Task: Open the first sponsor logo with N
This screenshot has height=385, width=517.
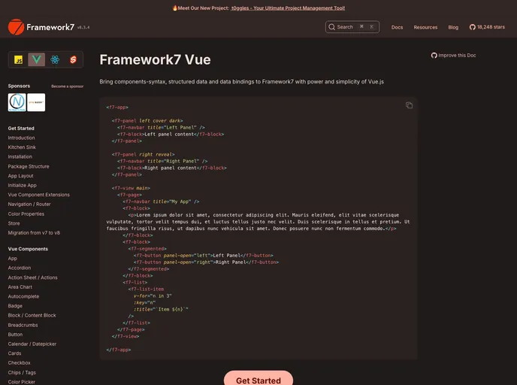Action: pyautogui.click(x=17, y=102)
